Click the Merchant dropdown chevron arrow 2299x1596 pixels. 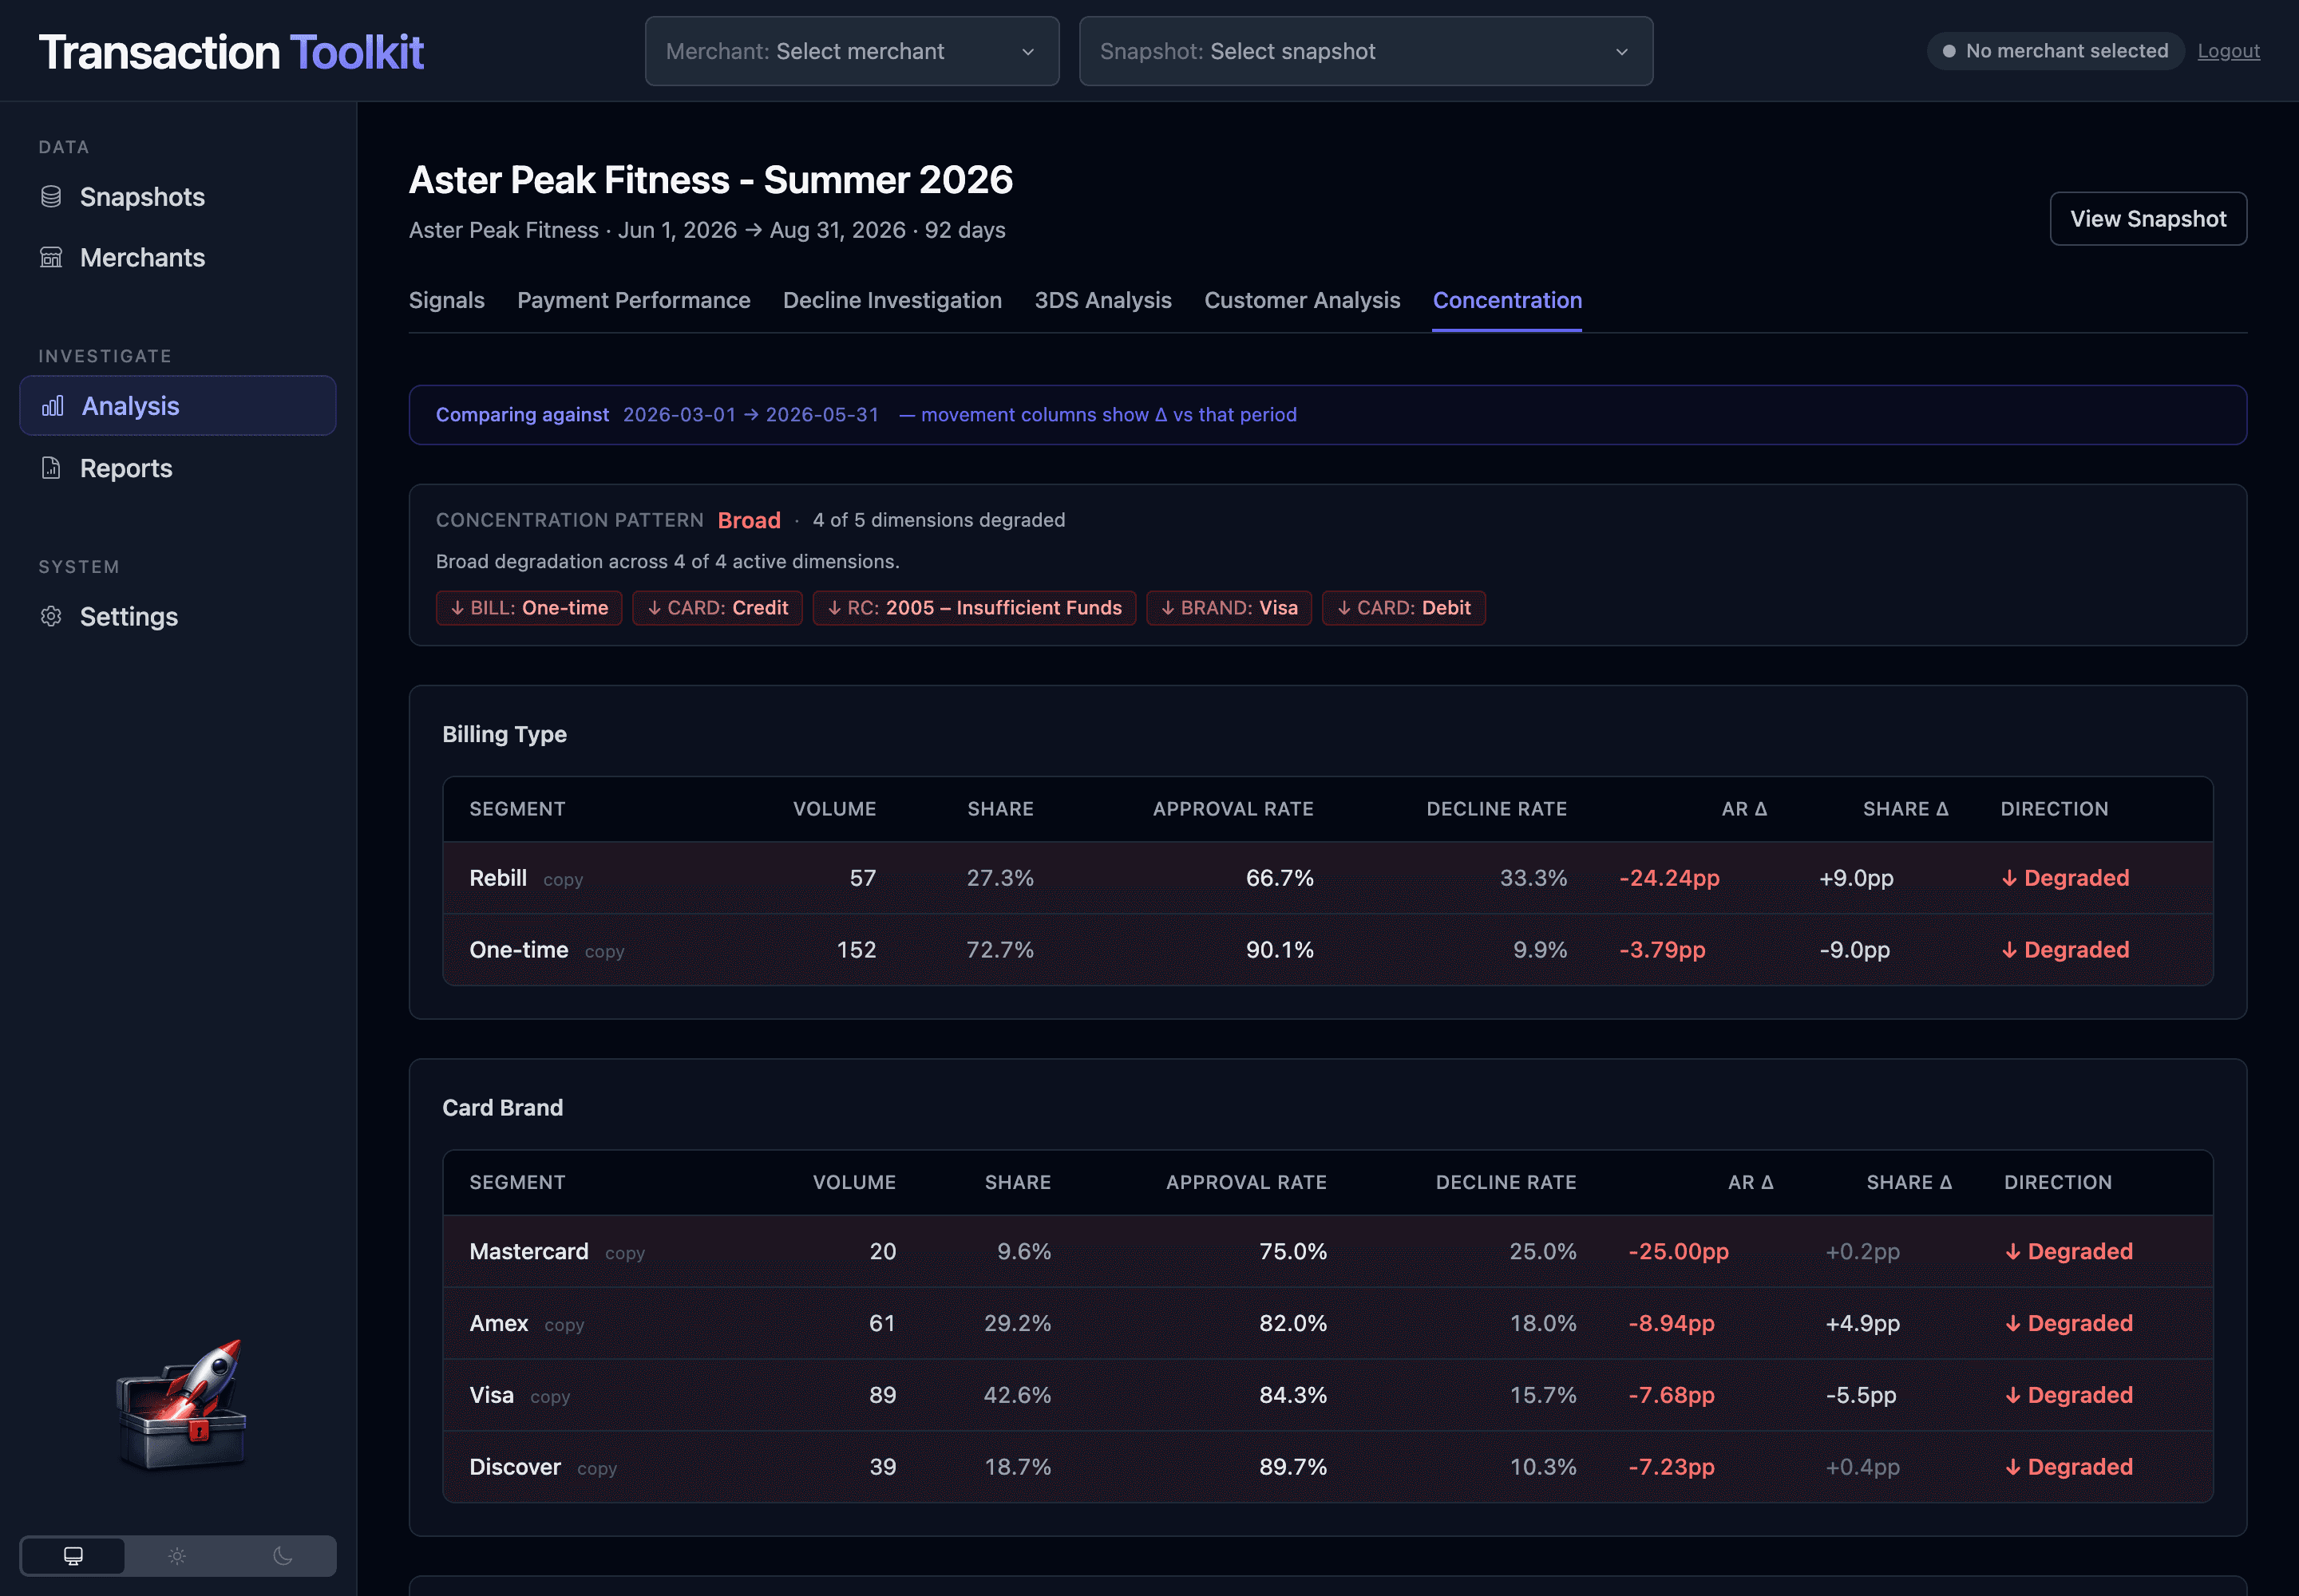pyautogui.click(x=1027, y=52)
